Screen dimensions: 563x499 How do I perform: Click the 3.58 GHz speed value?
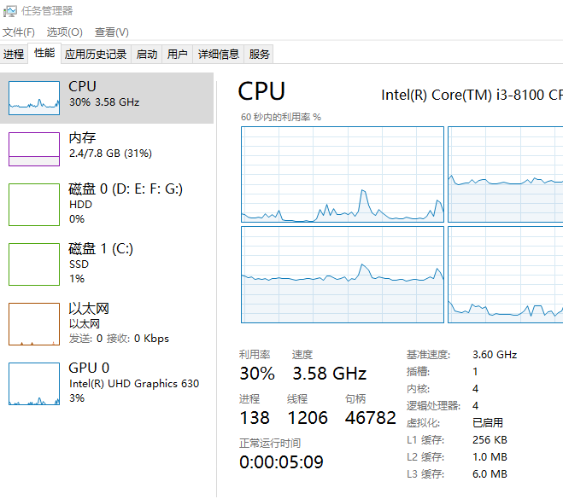[329, 374]
